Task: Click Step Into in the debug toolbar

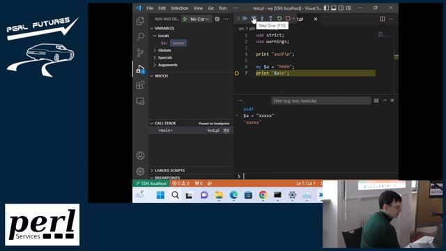Action: (x=262, y=19)
